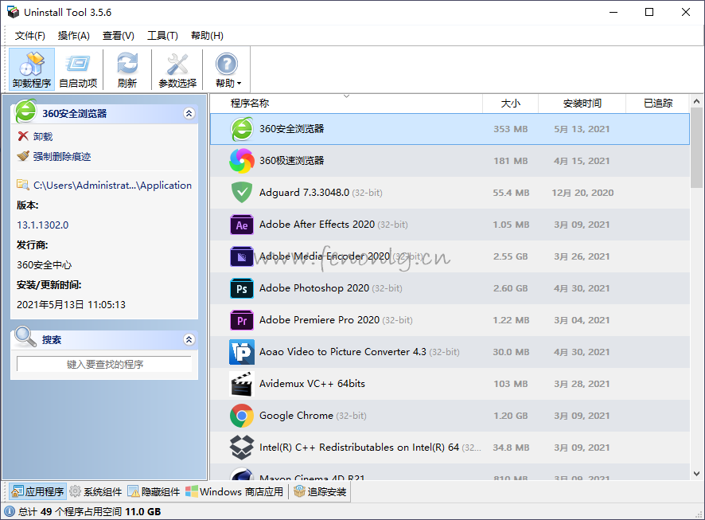705x520 pixels.
Task: Select Adobe Premiere Pro 2020 icon
Action: (242, 320)
